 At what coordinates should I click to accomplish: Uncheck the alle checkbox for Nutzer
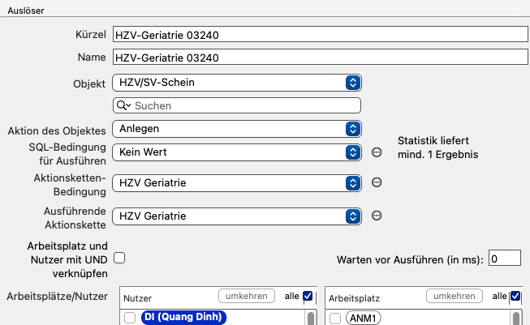coord(308,296)
